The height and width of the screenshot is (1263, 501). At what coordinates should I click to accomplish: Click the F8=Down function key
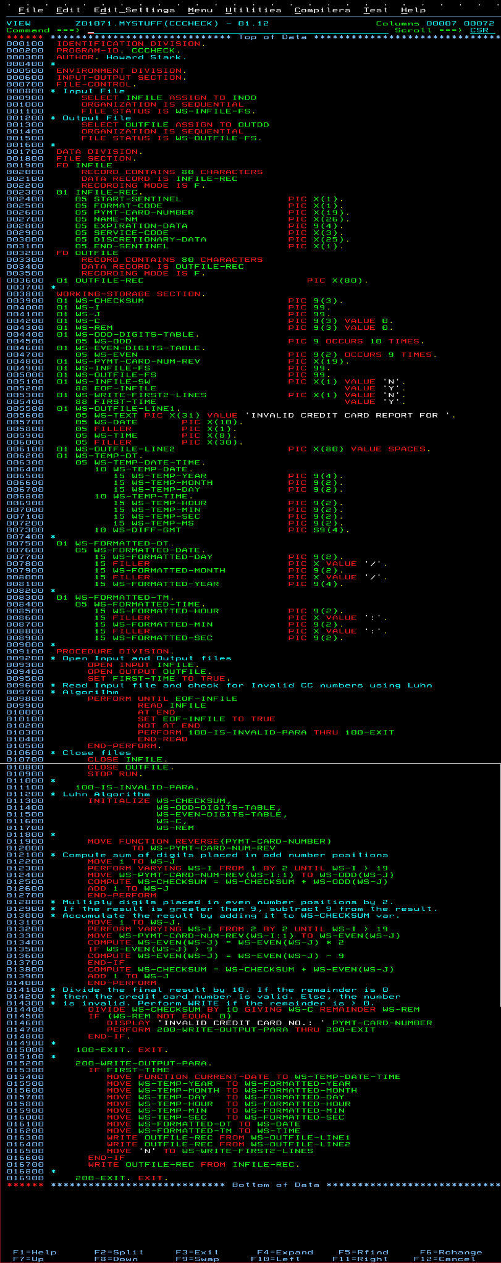pyautogui.click(x=116, y=1259)
